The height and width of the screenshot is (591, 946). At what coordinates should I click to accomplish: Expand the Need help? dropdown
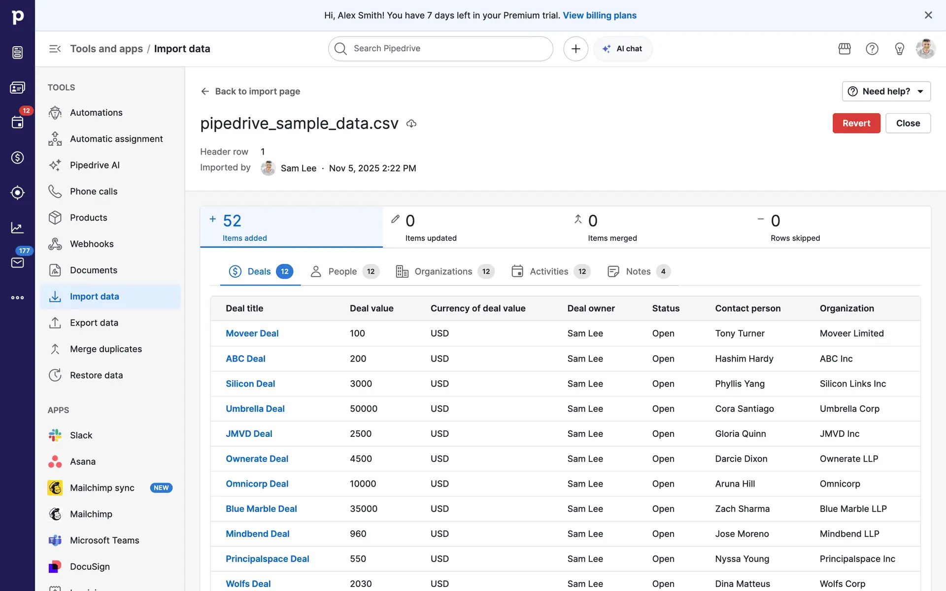pyautogui.click(x=886, y=92)
